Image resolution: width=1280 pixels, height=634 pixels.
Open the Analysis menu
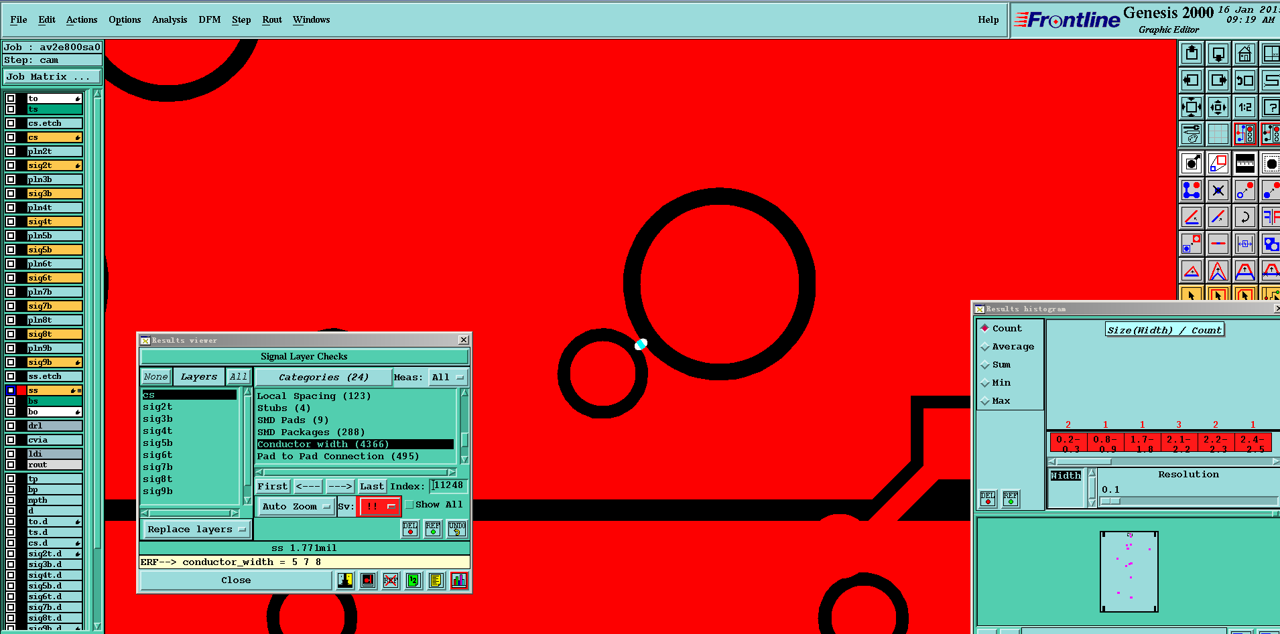[170, 19]
